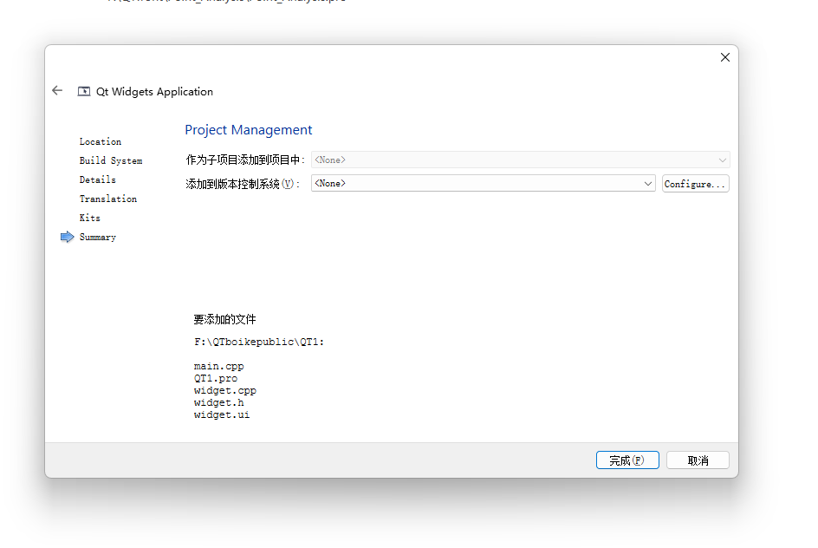Screen dimensions: 818x548
Task: Click the blue arrow marker beside Summary
Action: 68,237
